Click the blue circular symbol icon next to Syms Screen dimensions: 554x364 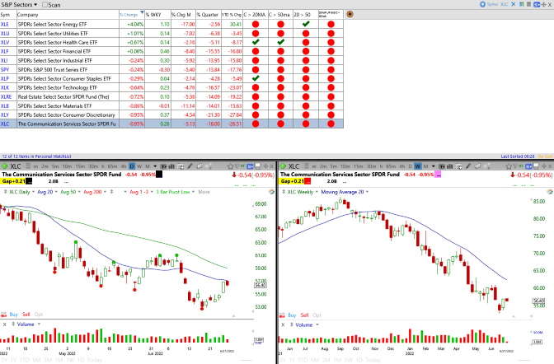coord(482,4)
